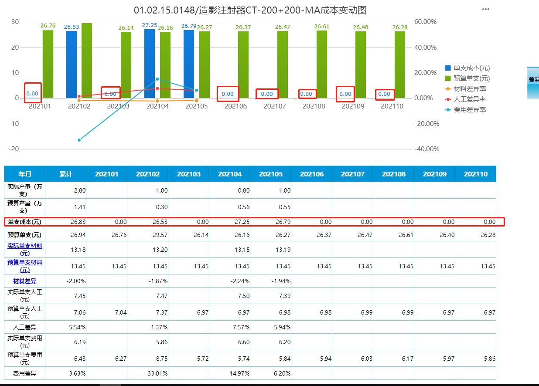Open the three-dot more options menu
Screen dimensions: 539x386
[x=485, y=9]
